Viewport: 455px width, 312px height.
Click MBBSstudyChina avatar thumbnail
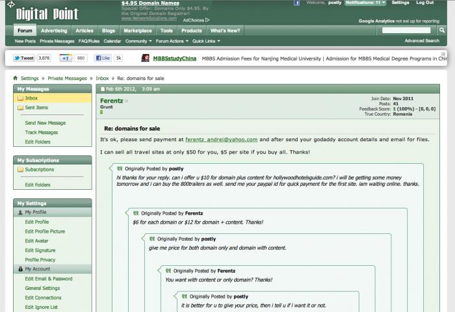(145, 58)
